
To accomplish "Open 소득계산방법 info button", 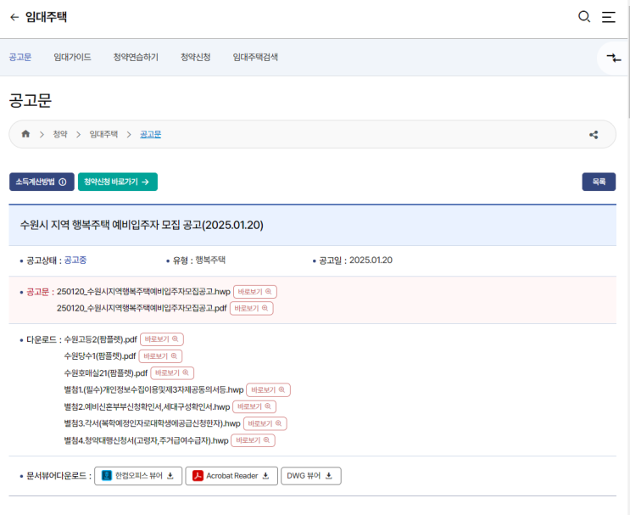I will pyautogui.click(x=42, y=182).
